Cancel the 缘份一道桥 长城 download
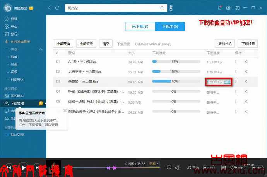The image size is (267, 177). (x=246, y=102)
